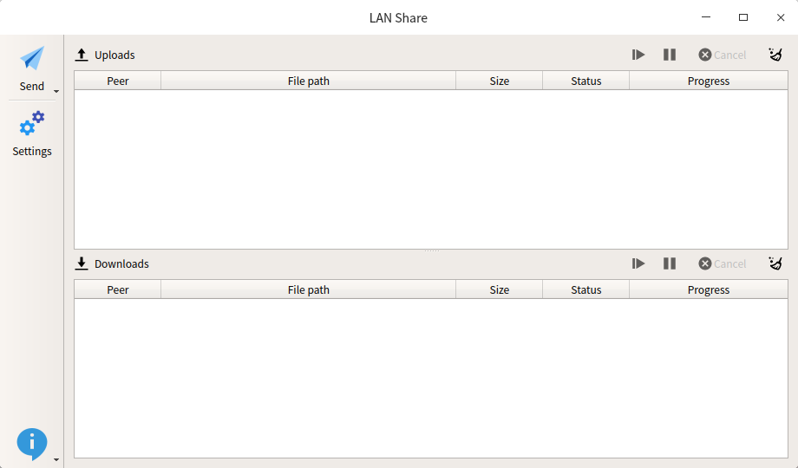Image resolution: width=798 pixels, height=468 pixels.
Task: Resume downloads with the play icon
Action: 638,263
